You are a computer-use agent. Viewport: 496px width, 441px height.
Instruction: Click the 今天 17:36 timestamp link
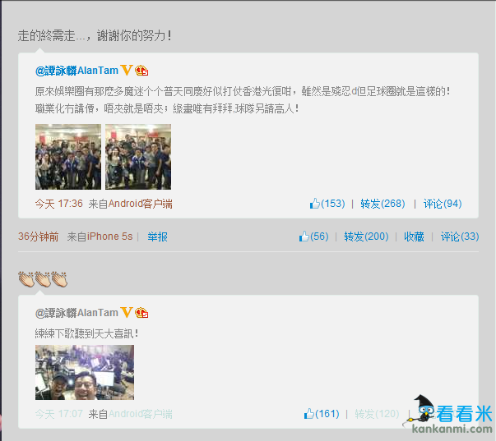click(x=59, y=204)
